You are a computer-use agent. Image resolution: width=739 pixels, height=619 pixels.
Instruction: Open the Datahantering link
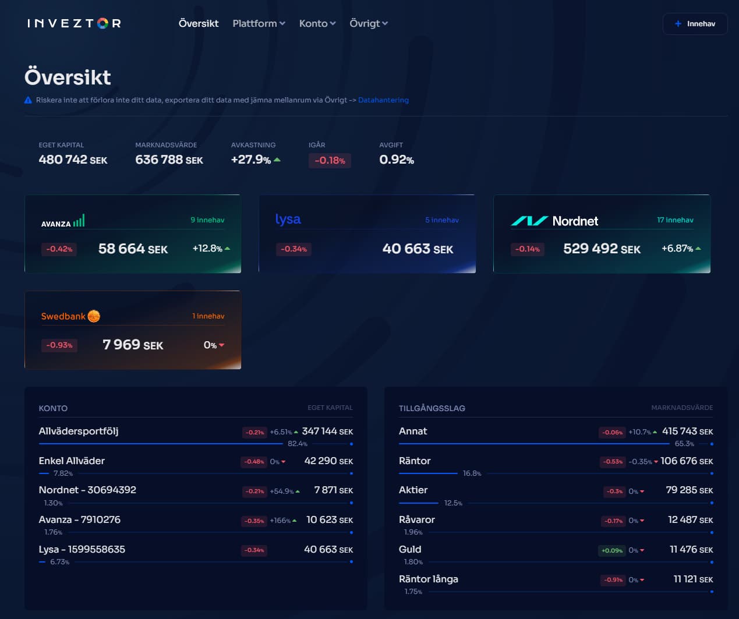[383, 100]
